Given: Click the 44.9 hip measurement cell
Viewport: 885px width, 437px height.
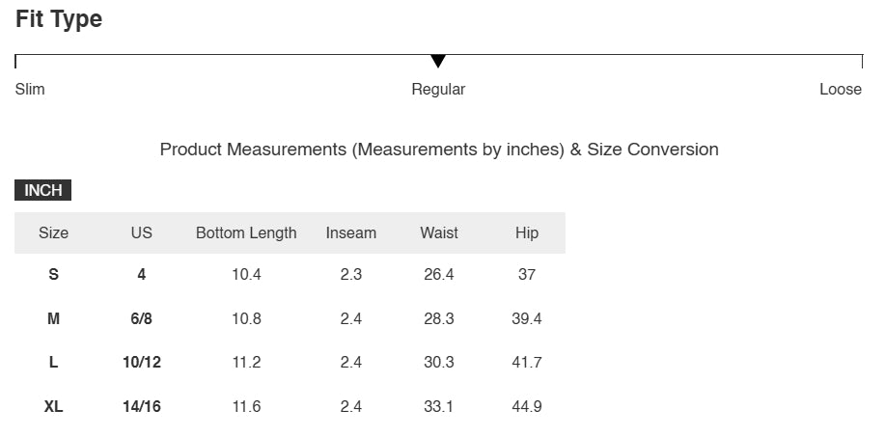Looking at the screenshot, I should pyautogui.click(x=527, y=406).
